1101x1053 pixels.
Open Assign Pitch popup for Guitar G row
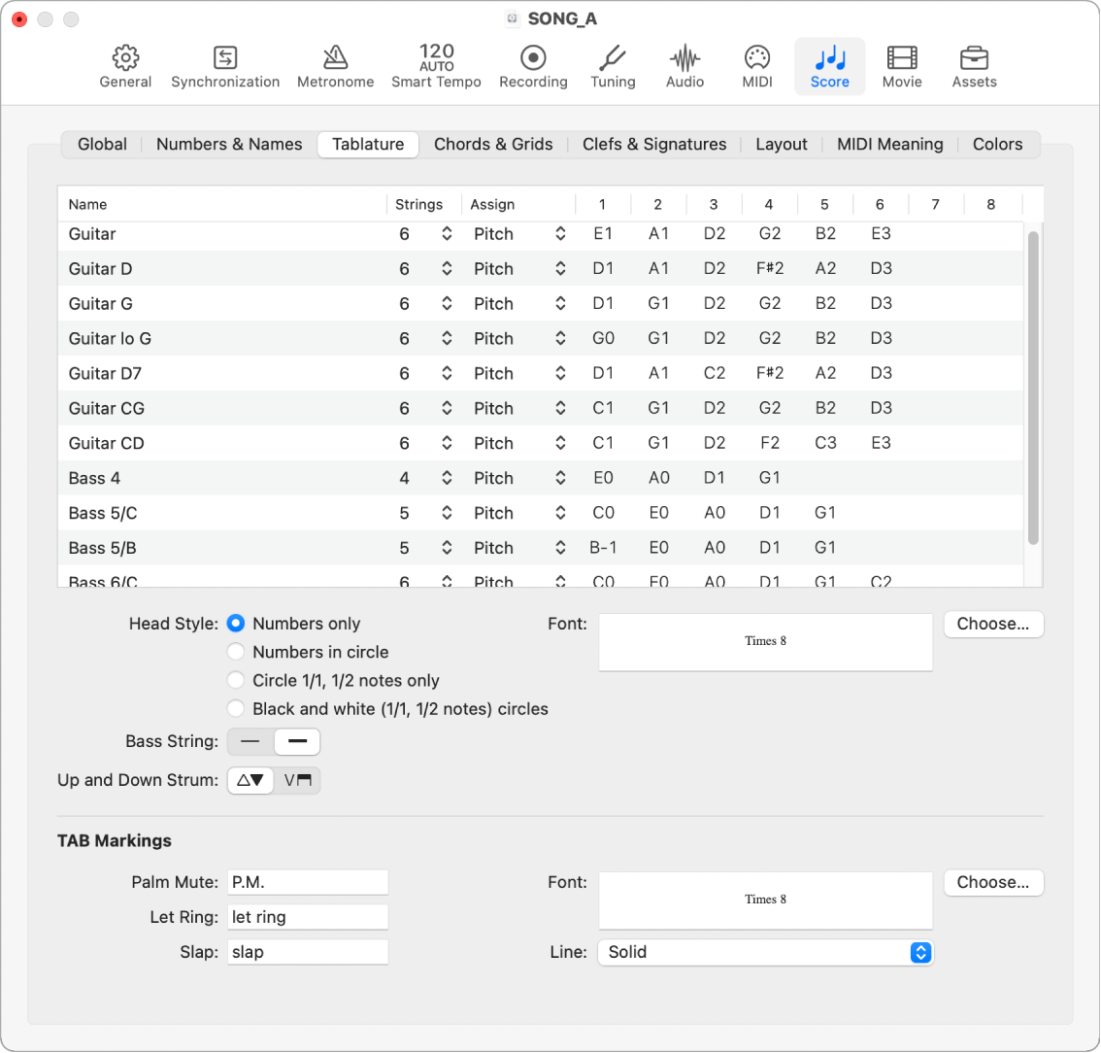click(x=519, y=303)
